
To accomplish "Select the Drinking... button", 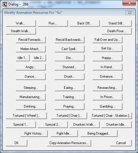I will (31, 106).
